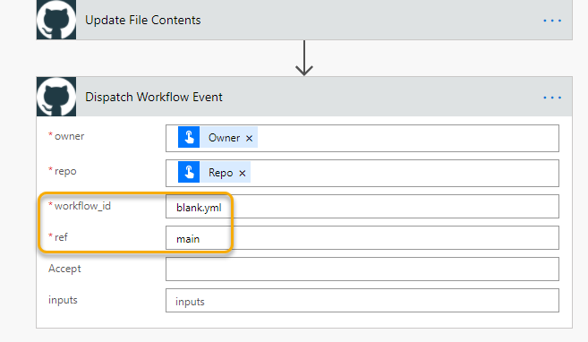Click the empty Accept input field
588x342 pixels.
362,269
